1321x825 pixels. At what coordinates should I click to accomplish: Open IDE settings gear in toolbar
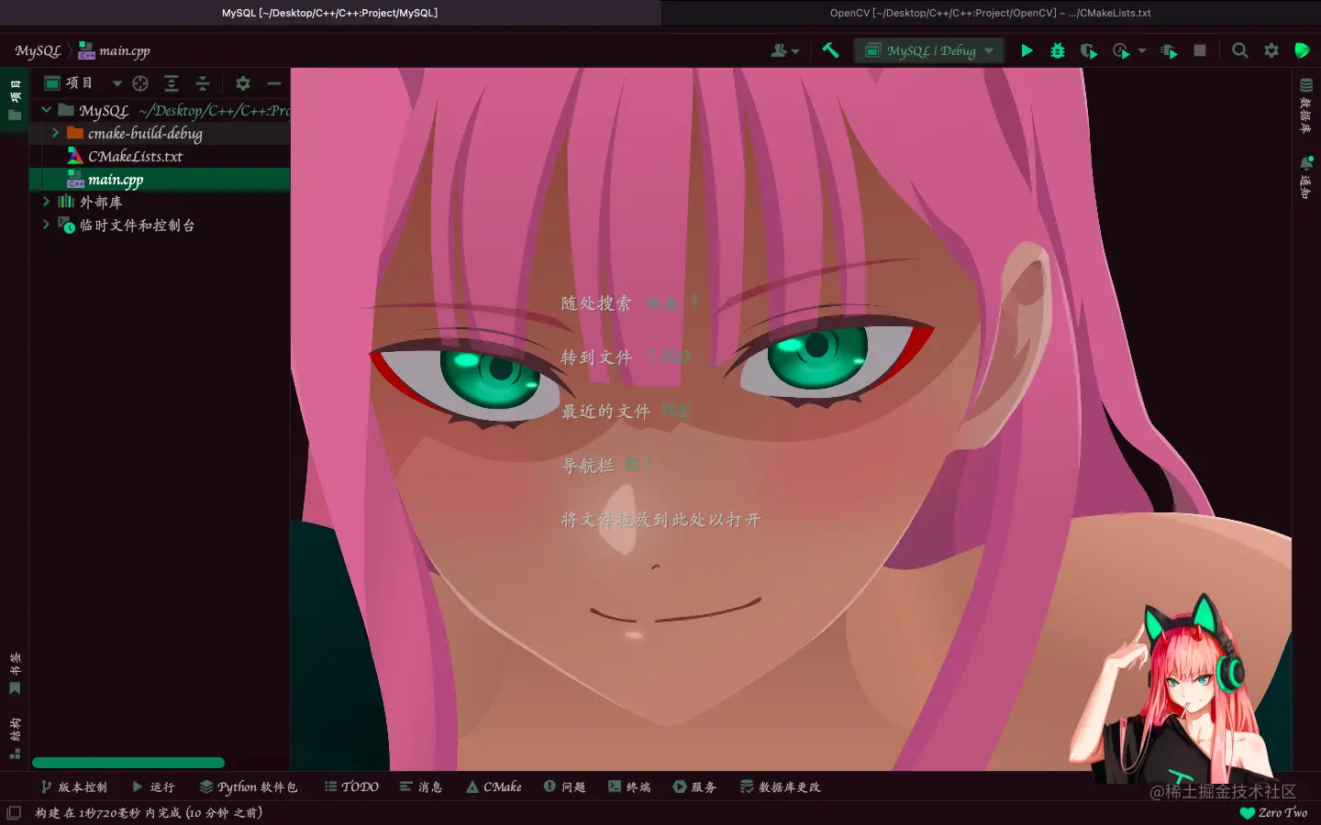[1271, 50]
